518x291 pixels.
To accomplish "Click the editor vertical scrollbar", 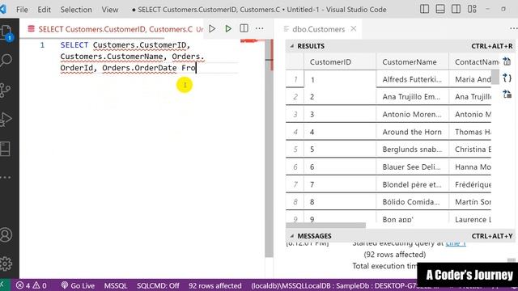I will point(269,149).
